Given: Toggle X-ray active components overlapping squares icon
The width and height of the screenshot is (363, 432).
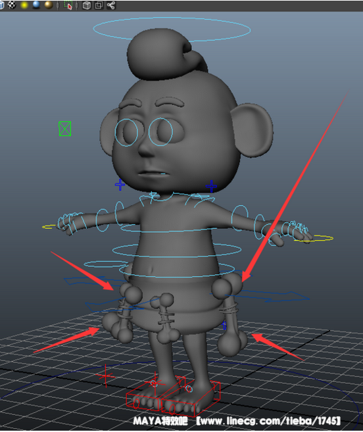Looking at the screenshot, I should click(99, 5).
